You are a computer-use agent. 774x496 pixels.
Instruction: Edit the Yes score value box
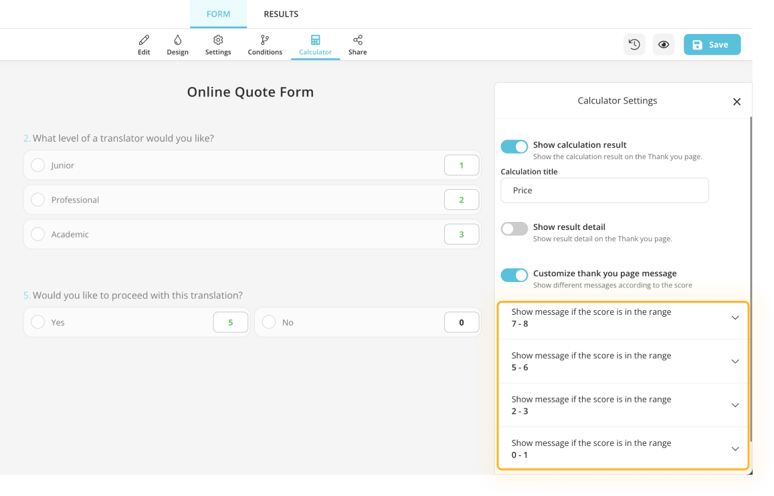tap(231, 322)
